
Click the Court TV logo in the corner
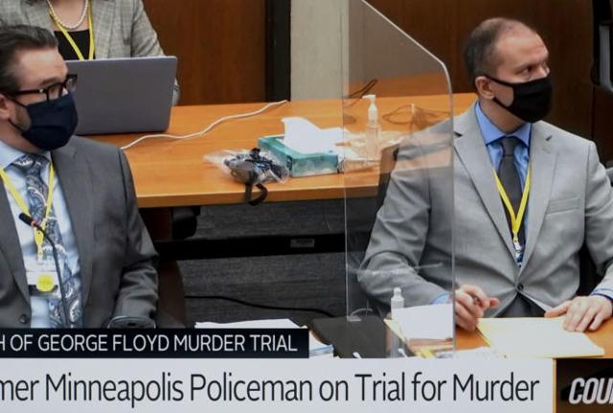[x=585, y=385]
